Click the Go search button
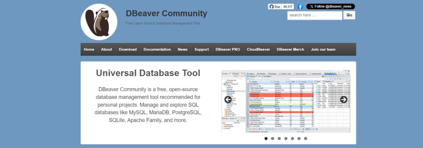 pos(349,15)
